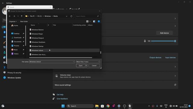
Task: Open recent locations dropdown arrow
Action: [x=18, y=16]
